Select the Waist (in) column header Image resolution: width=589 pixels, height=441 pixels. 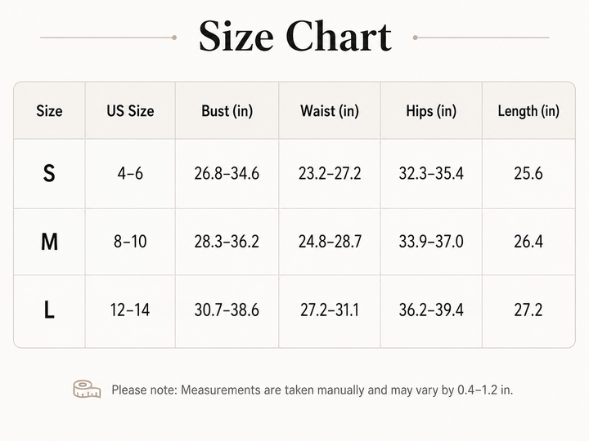330,111
